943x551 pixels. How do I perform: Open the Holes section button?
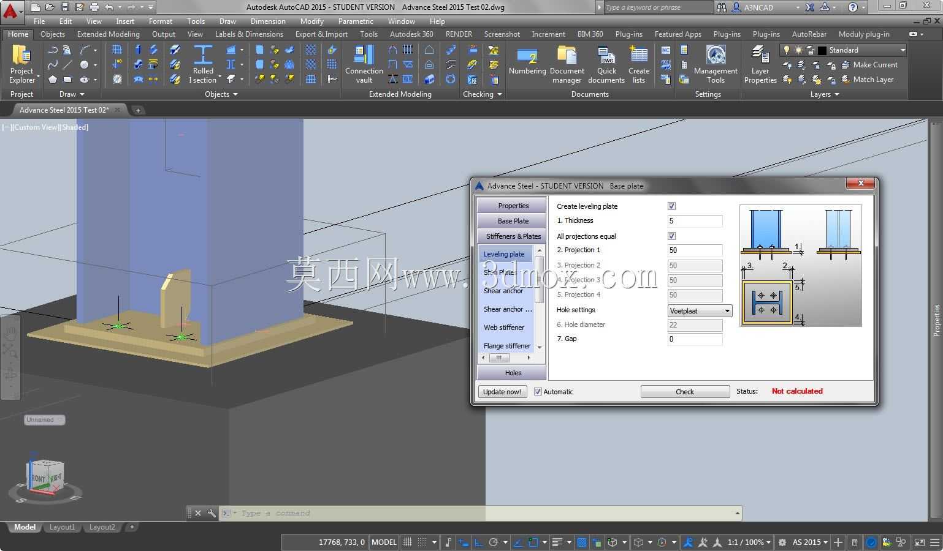click(x=512, y=373)
